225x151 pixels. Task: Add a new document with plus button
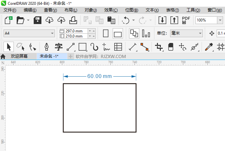point(71,56)
